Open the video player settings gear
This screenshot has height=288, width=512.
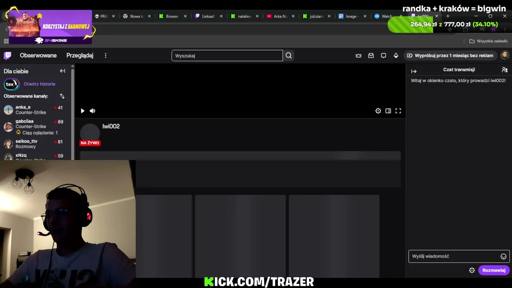(x=378, y=111)
